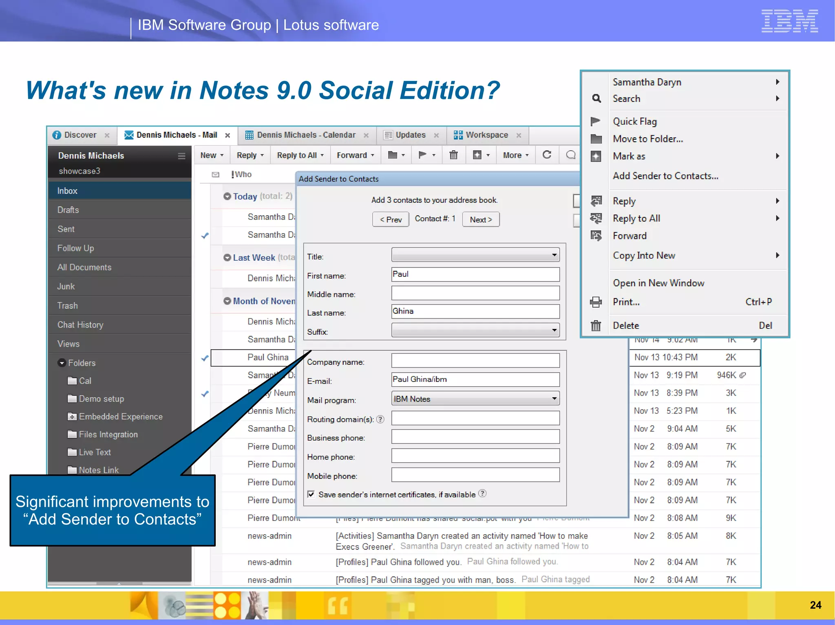Open the Drafts view
835x625 pixels.
(x=120, y=210)
